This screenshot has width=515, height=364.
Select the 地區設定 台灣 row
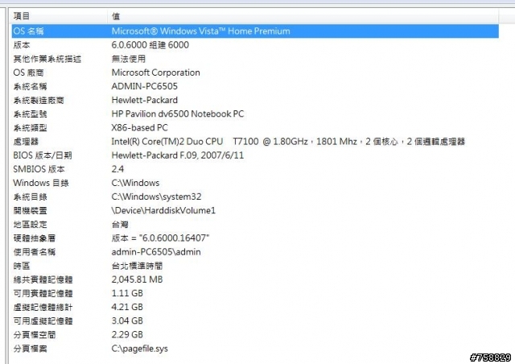click(255, 225)
